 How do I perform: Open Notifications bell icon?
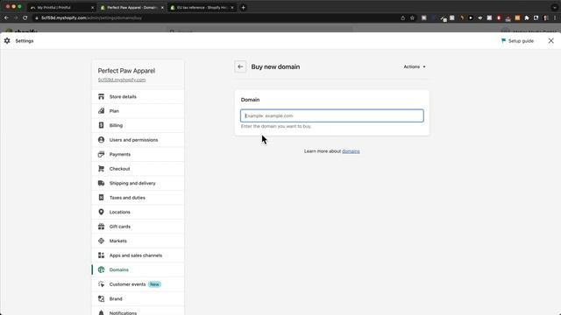(102, 313)
